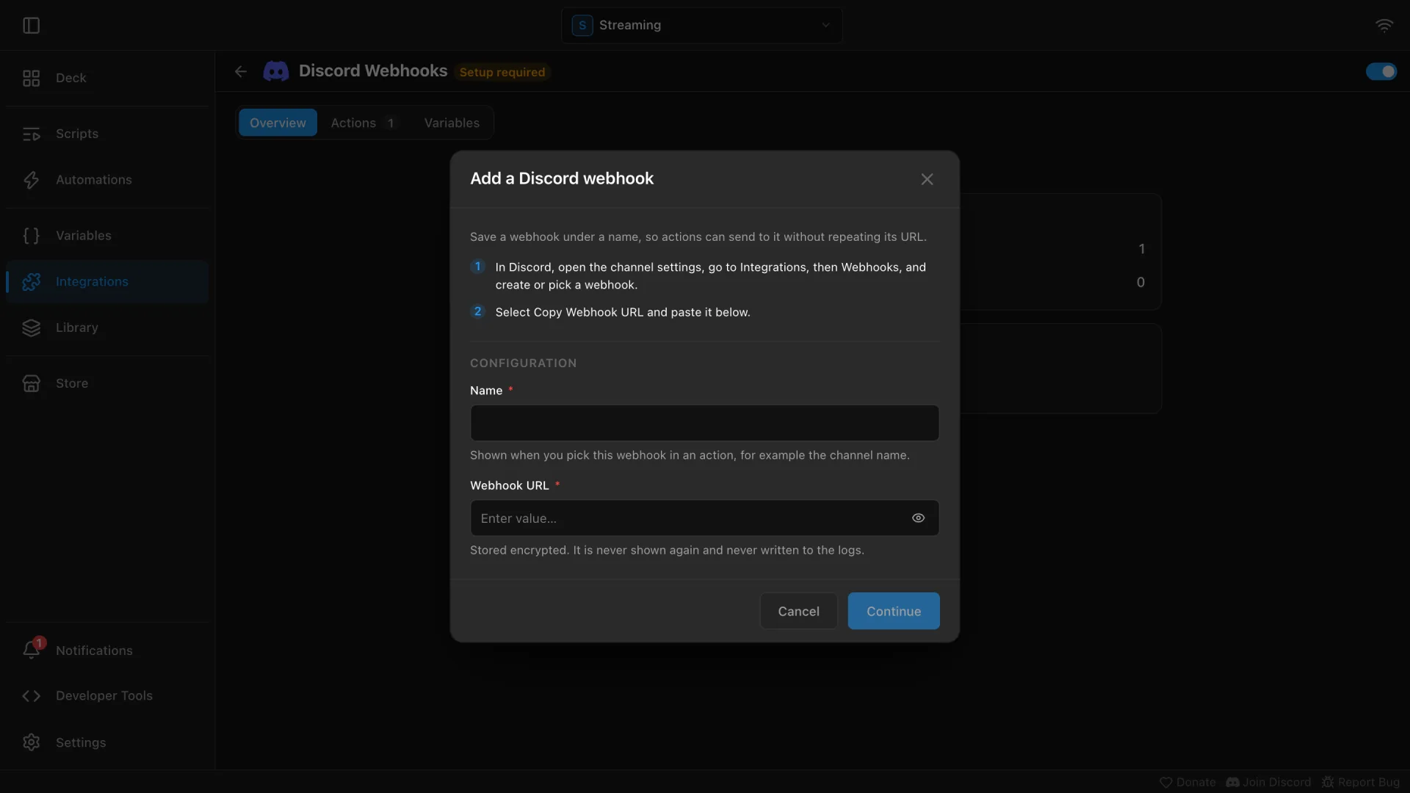
Task: Open Settings gear in sidebar
Action: coord(107,742)
